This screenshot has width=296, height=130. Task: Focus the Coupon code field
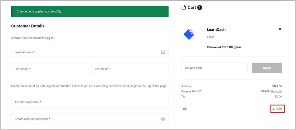[214, 68]
